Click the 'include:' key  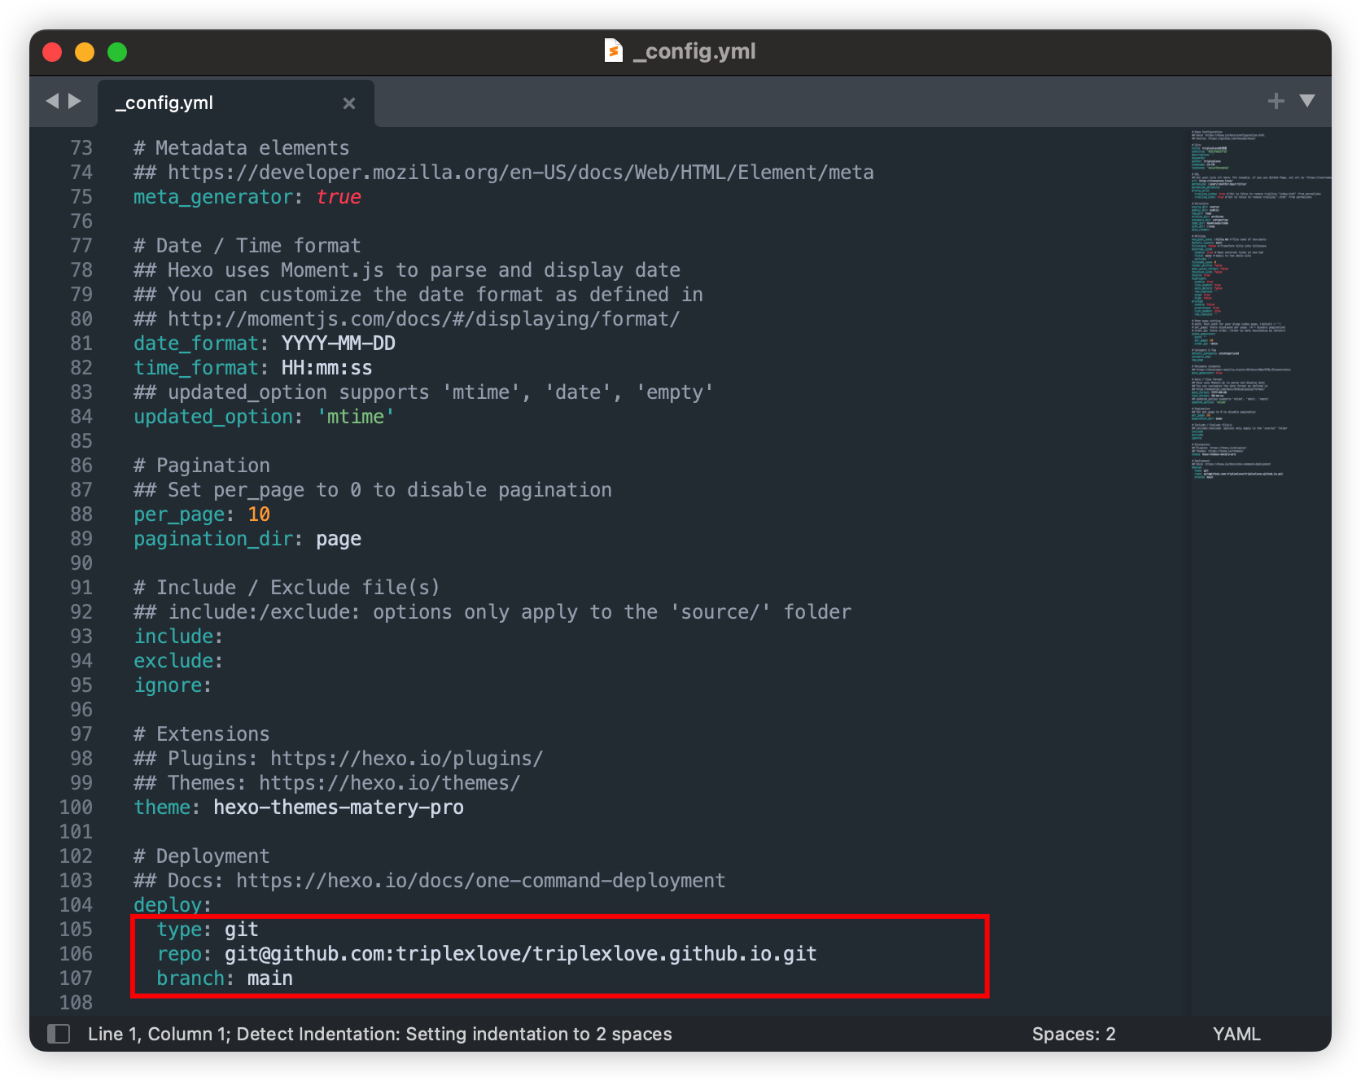178,637
